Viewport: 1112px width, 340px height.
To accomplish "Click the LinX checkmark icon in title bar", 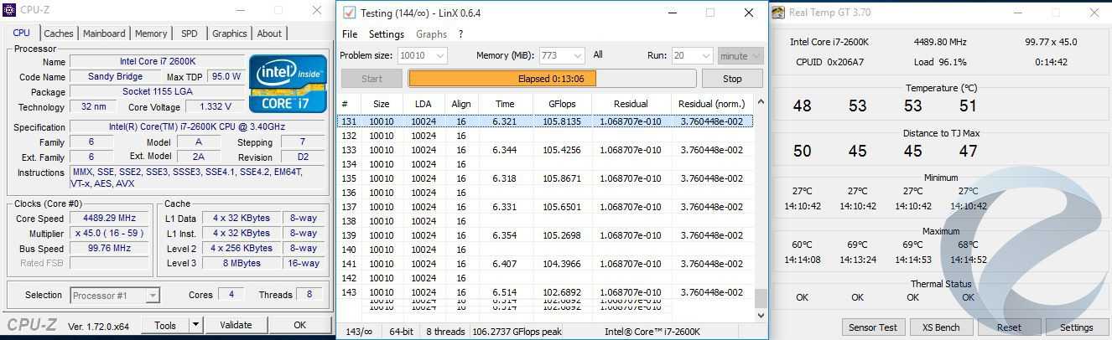I will (x=349, y=13).
